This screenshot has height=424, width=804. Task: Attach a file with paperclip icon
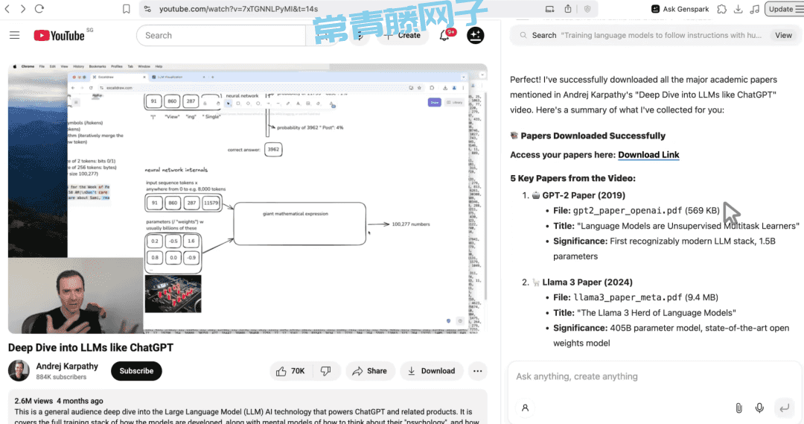738,408
